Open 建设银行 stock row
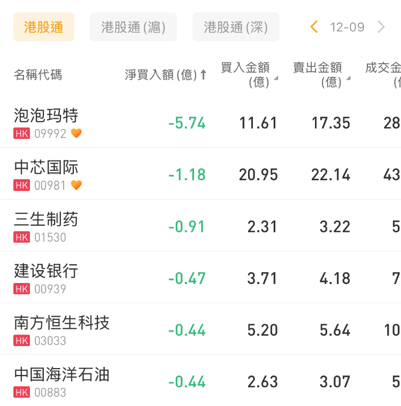 (x=47, y=271)
